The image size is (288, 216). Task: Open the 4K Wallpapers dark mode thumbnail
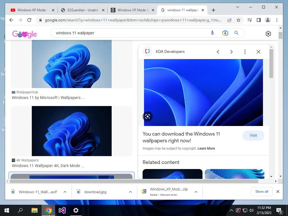pyautogui.click(x=72, y=131)
